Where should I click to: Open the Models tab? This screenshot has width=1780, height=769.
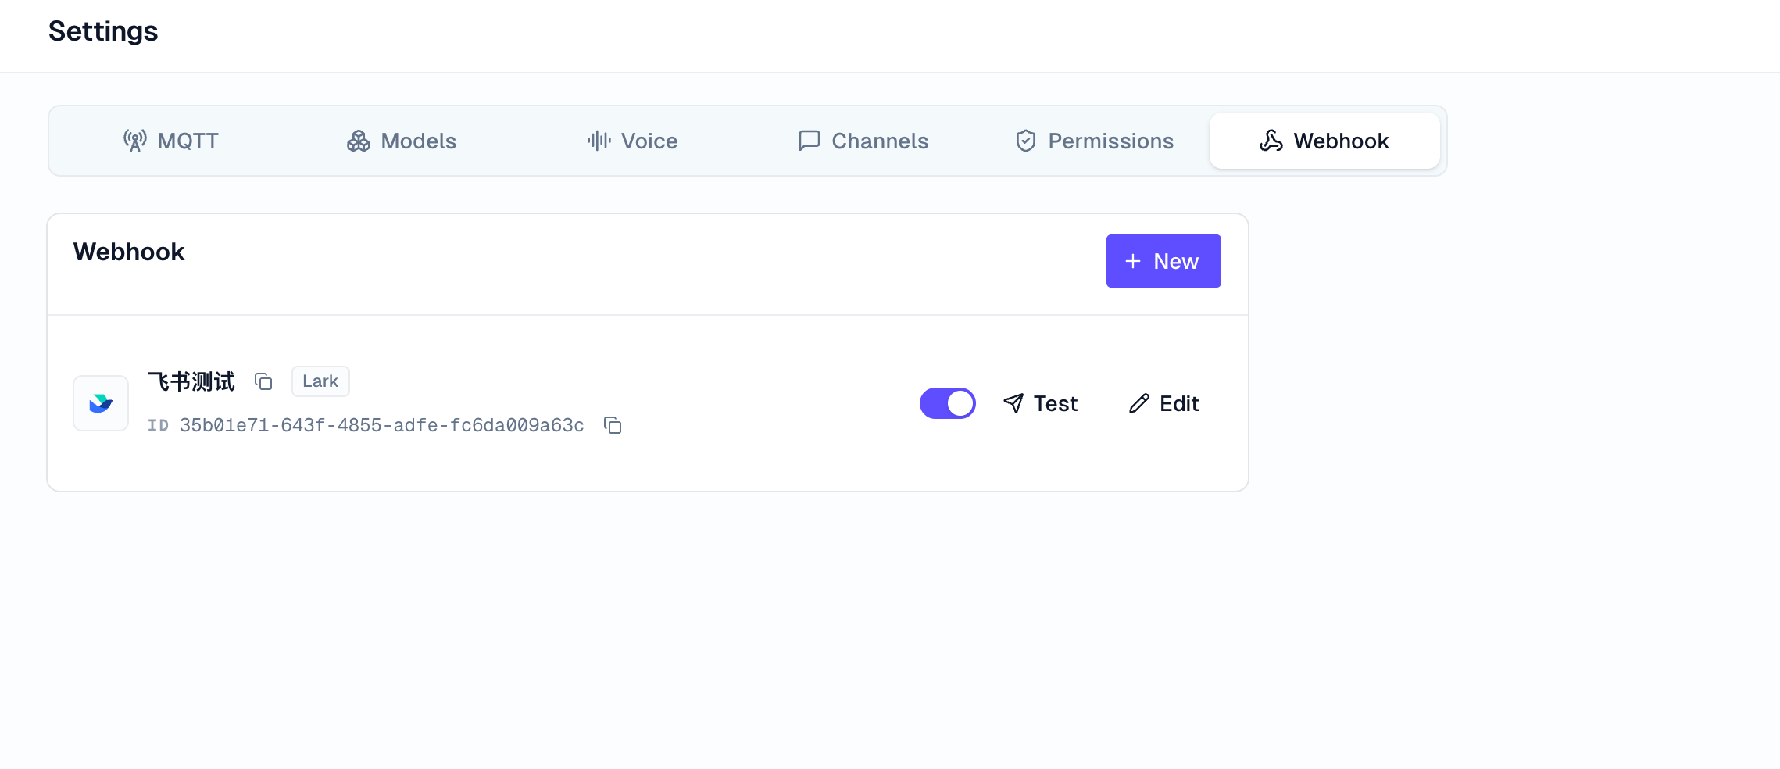point(401,141)
